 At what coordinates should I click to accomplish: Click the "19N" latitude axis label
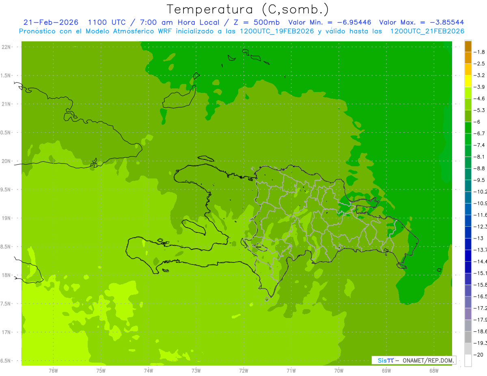pos(6,218)
